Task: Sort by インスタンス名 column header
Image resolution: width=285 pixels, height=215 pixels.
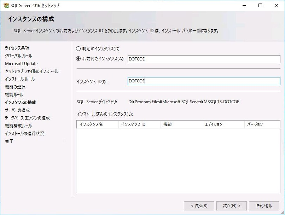Action: click(x=98, y=124)
